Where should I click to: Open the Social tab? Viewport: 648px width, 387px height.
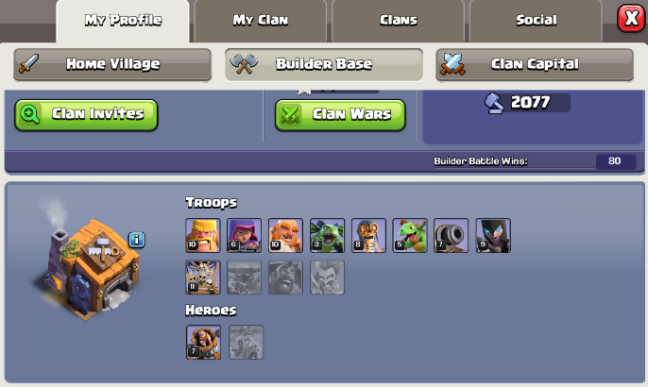point(536,21)
